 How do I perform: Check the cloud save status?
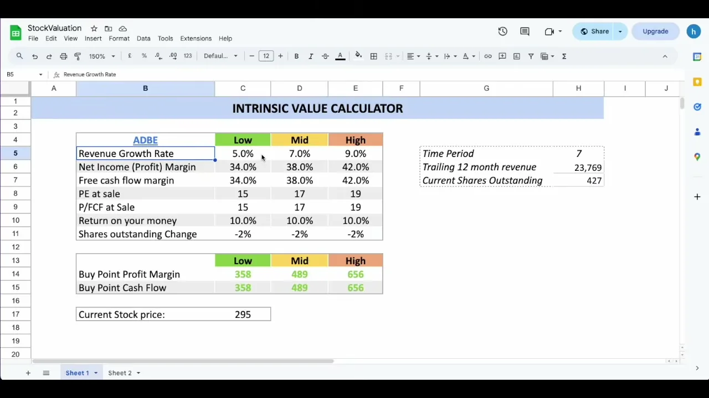[122, 28]
